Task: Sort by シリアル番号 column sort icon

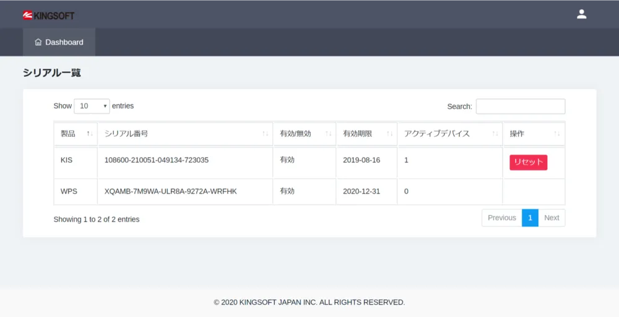Action: [x=265, y=134]
